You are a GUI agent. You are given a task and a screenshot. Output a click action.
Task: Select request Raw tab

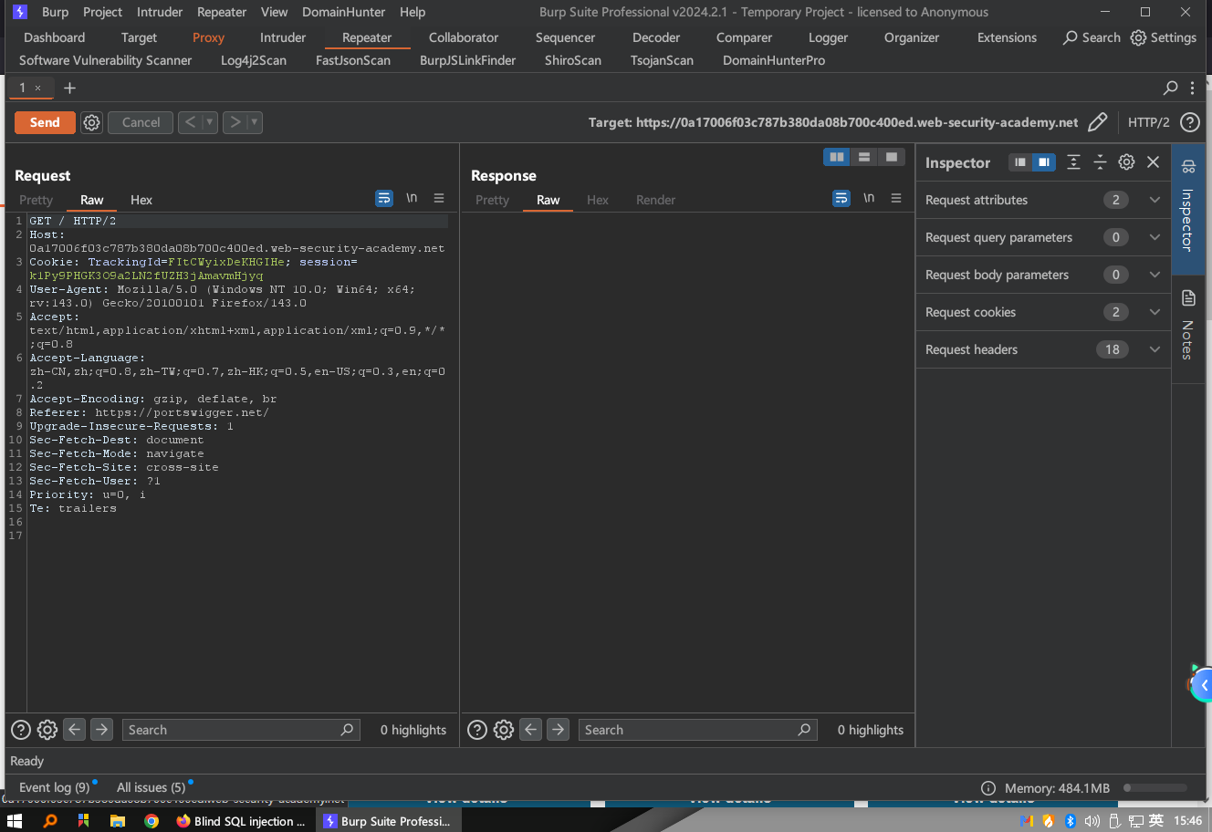pyautogui.click(x=92, y=200)
